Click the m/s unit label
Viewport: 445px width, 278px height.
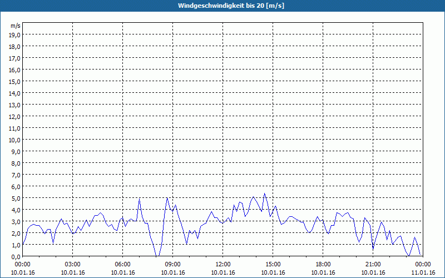click(x=16, y=26)
